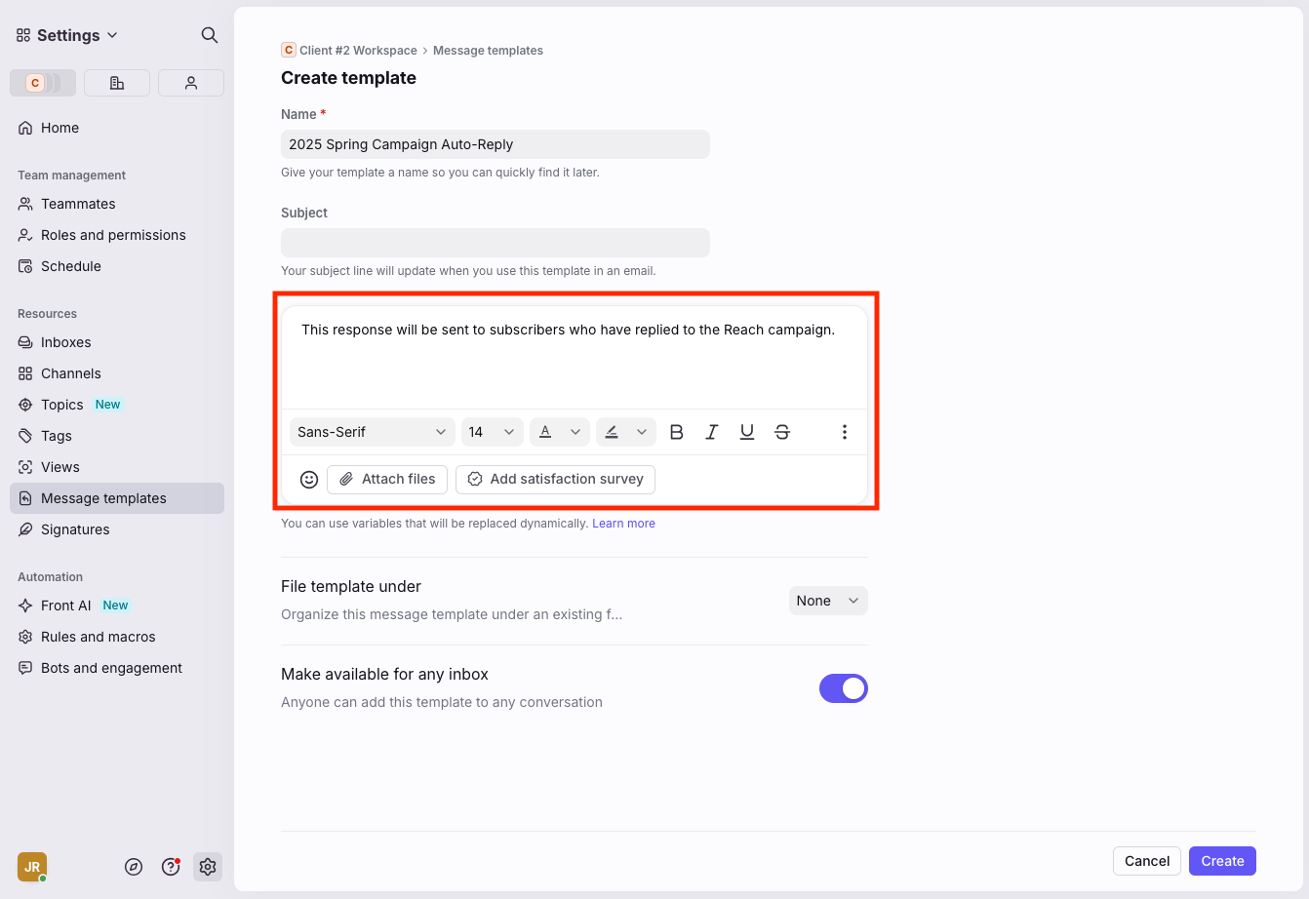Open File template under None dropdown
This screenshot has height=899, width=1309.
827,601
